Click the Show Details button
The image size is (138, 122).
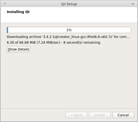pos(19,49)
